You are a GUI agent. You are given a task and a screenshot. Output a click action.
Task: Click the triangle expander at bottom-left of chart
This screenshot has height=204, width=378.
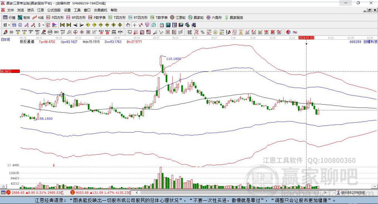coord(4,186)
